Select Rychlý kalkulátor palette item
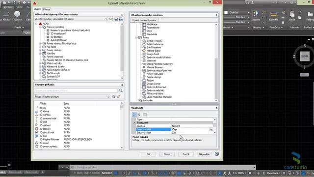The height and width of the screenshot is (177, 314). pyautogui.click(x=155, y=74)
